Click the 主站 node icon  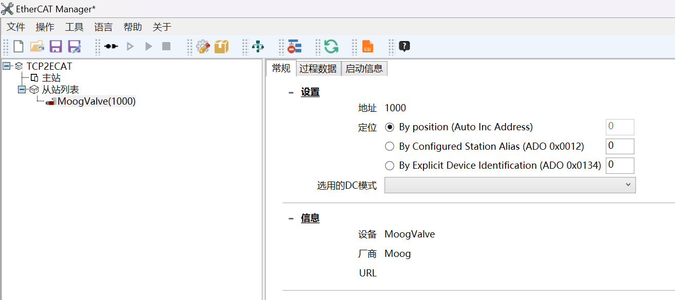[35, 78]
